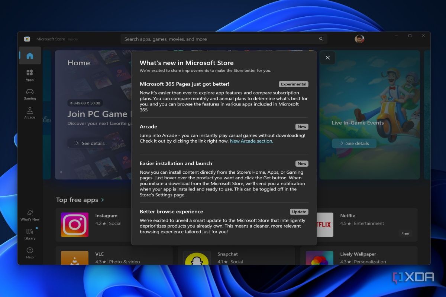This screenshot has width=446, height=297.
Task: Click the Better browse experience heading
Action: point(171,212)
